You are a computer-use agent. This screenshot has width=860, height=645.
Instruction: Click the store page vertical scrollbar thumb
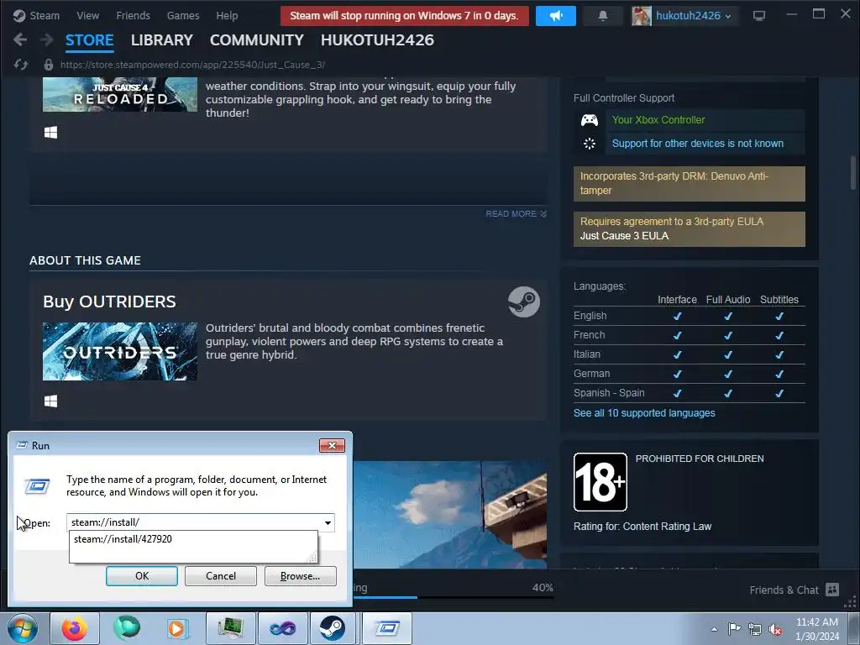coord(853,171)
